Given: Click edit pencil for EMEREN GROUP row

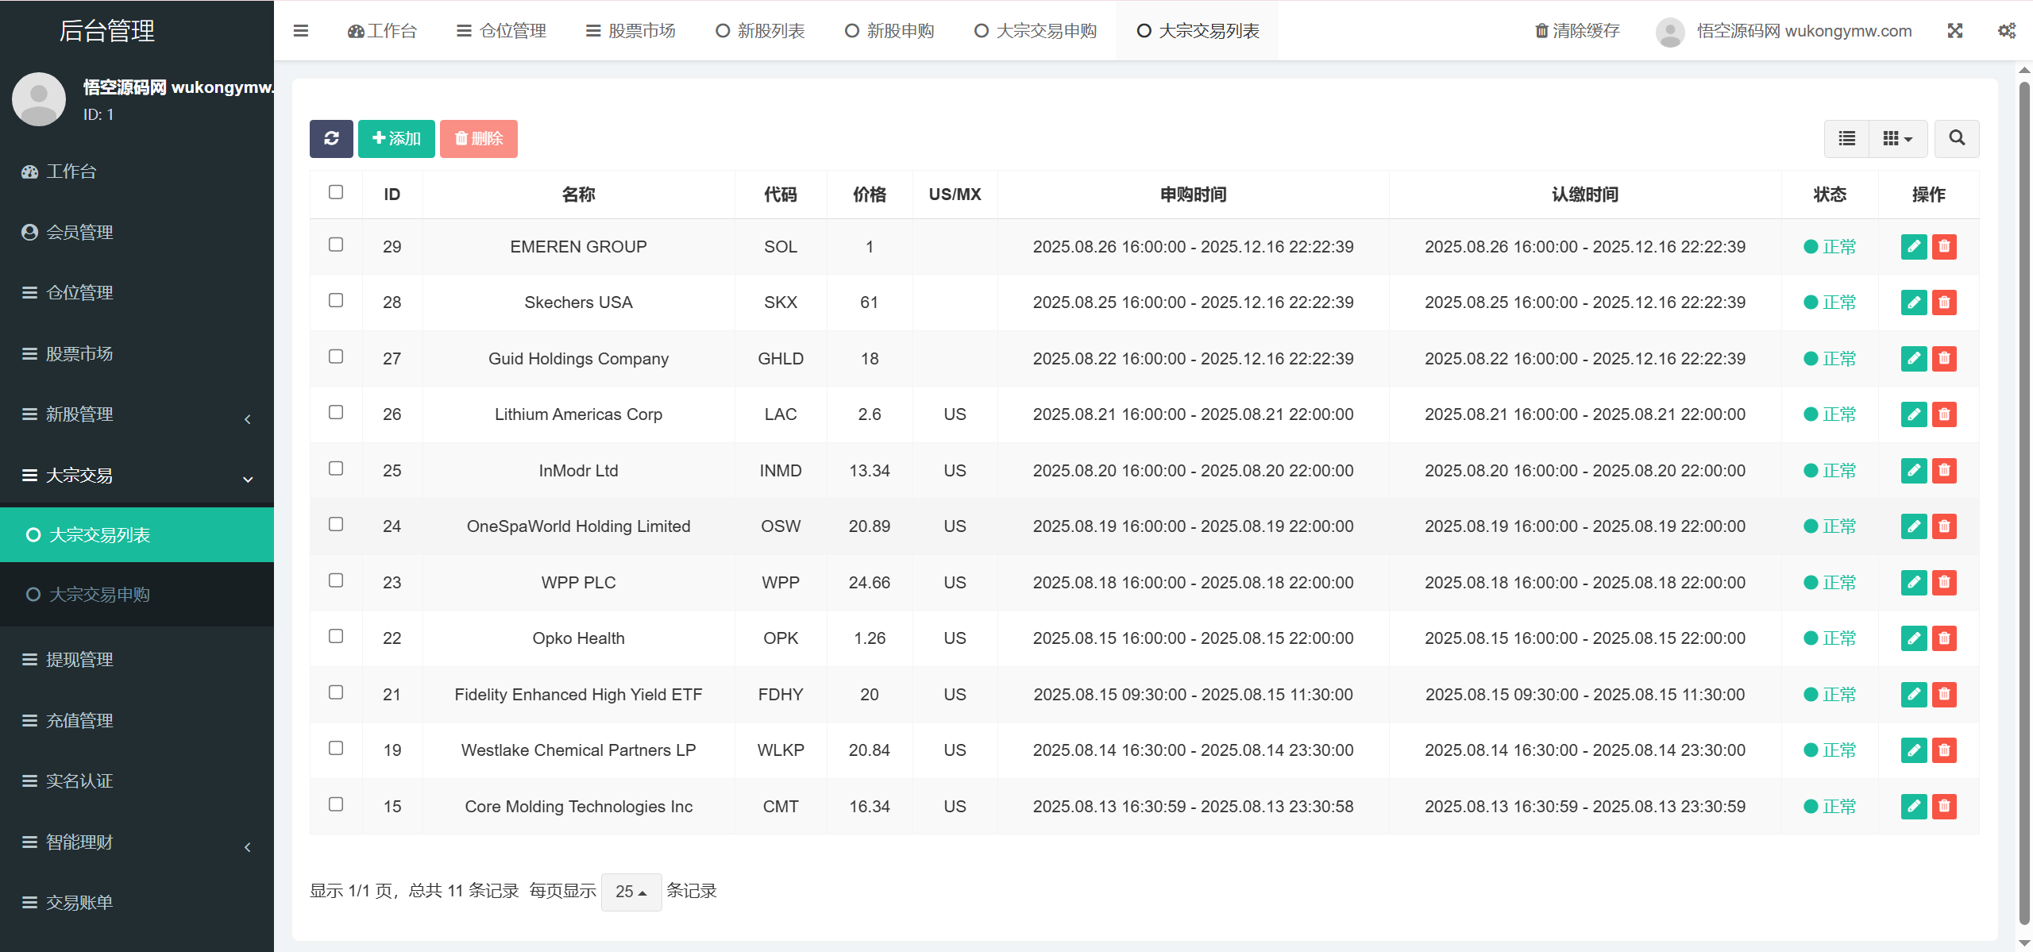Looking at the screenshot, I should 1913,246.
